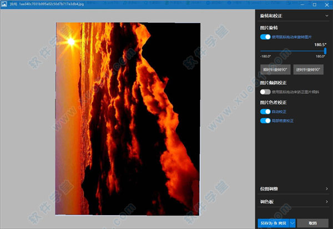Image resolution: width=333 pixels, height=229 pixels.
Task: Turn off 自动校正 color correction toggle
Action: point(265,111)
